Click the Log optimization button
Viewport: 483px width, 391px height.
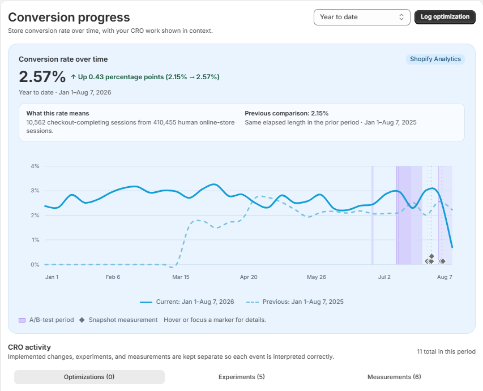tap(445, 16)
